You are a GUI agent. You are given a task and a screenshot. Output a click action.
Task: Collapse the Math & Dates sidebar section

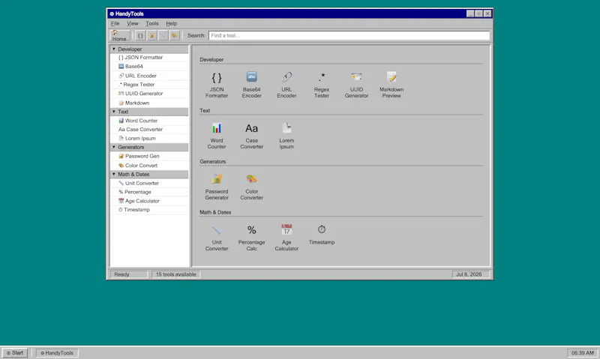[x=149, y=175]
